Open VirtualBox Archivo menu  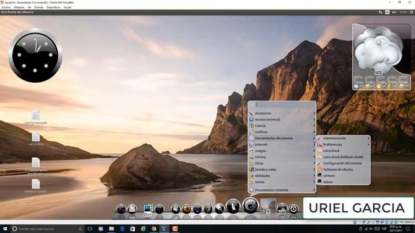click(6, 7)
